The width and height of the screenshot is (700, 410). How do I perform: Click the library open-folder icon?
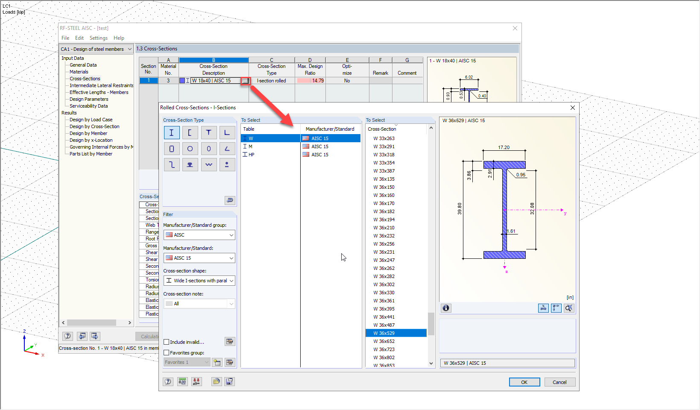pyautogui.click(x=216, y=381)
